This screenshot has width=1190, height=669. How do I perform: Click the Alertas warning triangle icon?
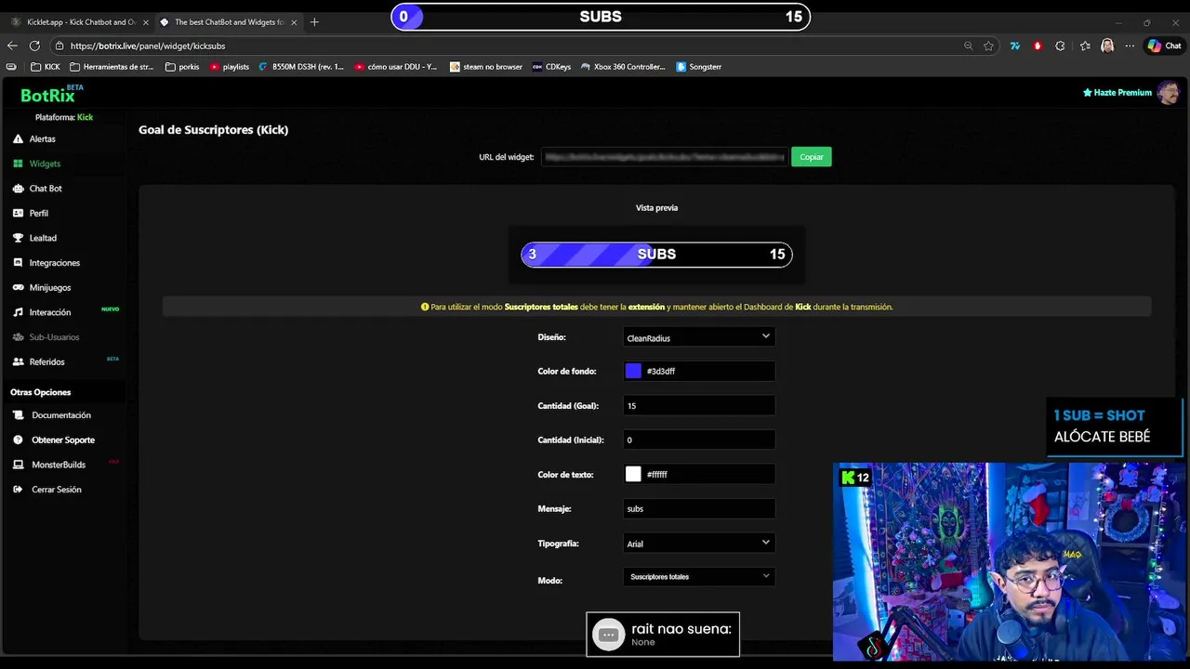[18, 138]
